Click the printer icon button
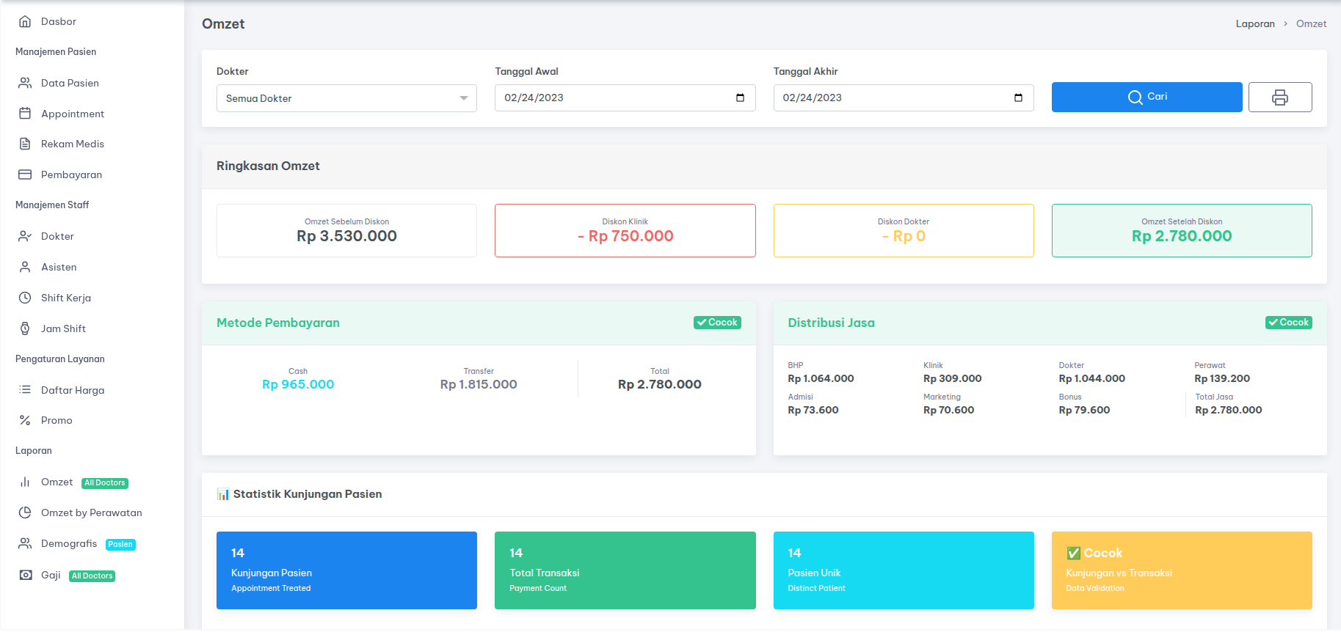 point(1279,98)
